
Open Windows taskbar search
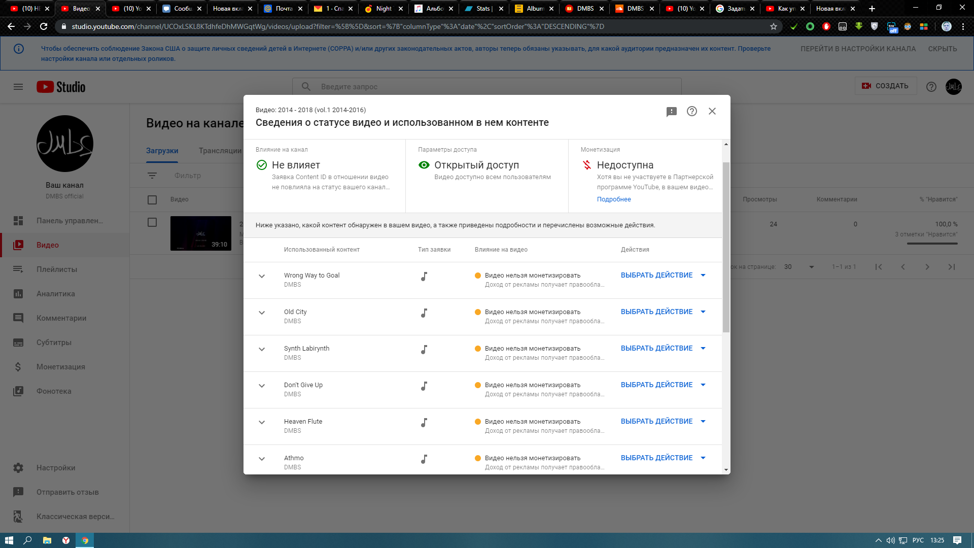(28, 540)
